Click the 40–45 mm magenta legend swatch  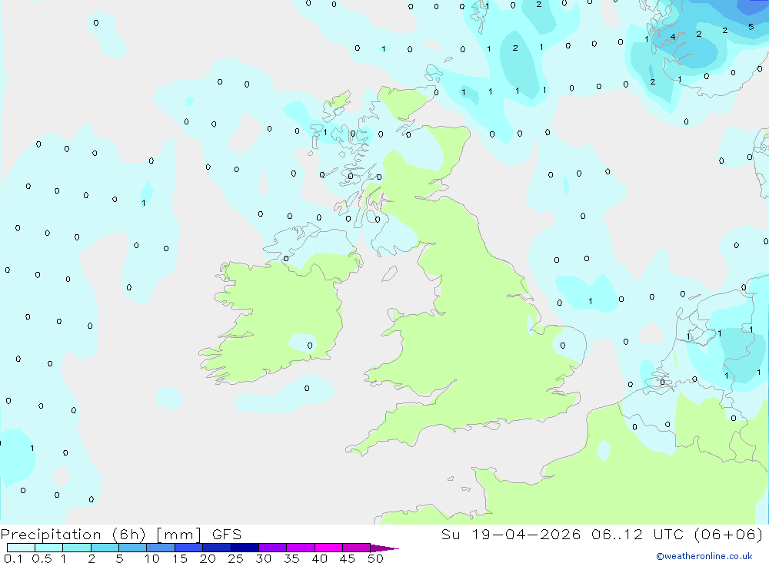(328, 548)
